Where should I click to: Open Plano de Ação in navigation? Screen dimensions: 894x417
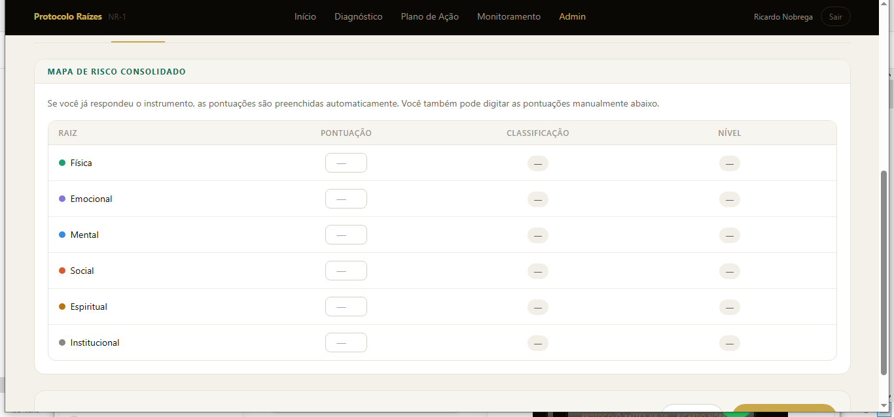point(429,16)
